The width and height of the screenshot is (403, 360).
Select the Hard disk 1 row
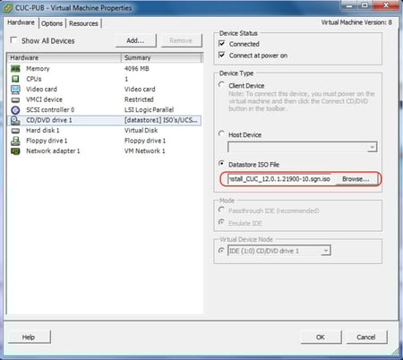pos(104,131)
